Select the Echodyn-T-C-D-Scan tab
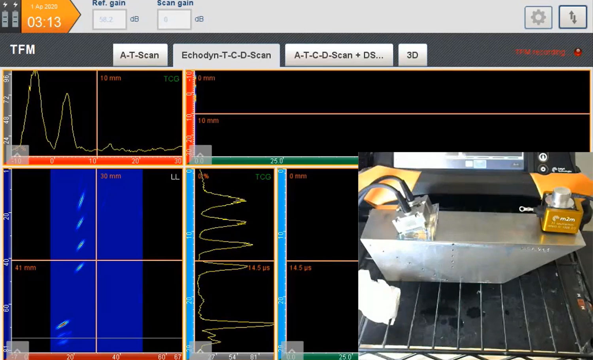This screenshot has width=593, height=360. (x=226, y=55)
